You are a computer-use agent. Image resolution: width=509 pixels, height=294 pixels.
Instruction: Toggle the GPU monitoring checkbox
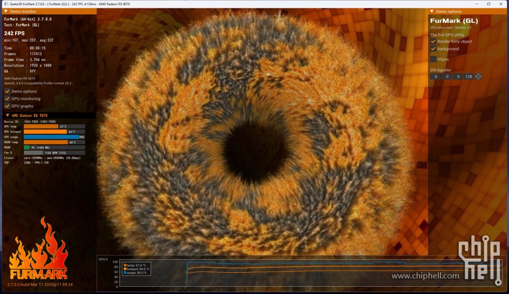pyautogui.click(x=7, y=98)
